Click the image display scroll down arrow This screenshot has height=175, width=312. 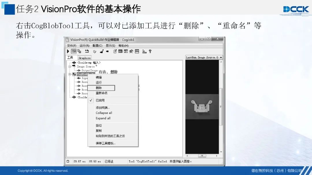pyautogui.click(x=221, y=152)
